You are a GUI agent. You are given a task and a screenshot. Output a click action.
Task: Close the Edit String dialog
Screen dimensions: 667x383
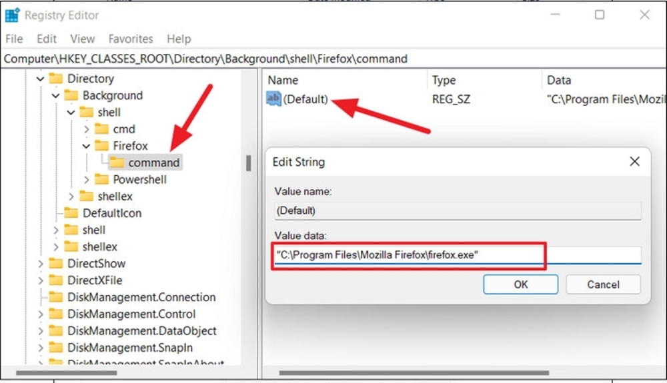click(x=634, y=161)
